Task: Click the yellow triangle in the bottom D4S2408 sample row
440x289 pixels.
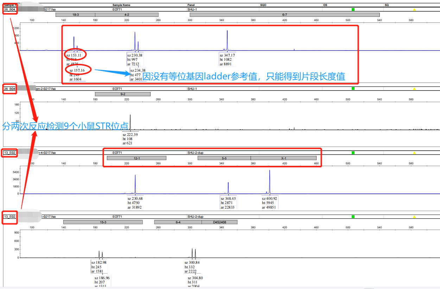Action: [x=414, y=217]
